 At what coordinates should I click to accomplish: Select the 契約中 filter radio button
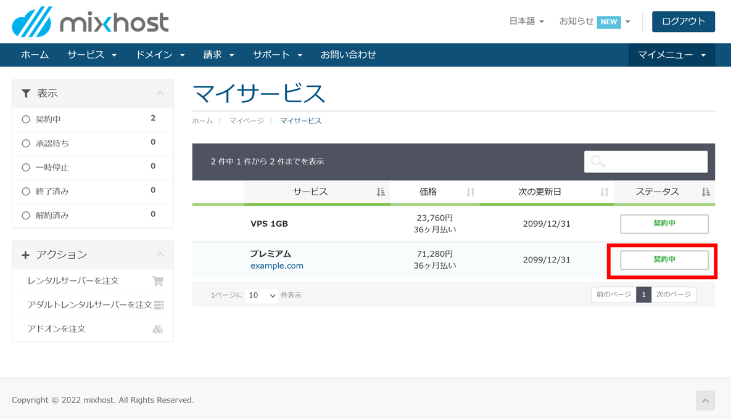(x=26, y=120)
